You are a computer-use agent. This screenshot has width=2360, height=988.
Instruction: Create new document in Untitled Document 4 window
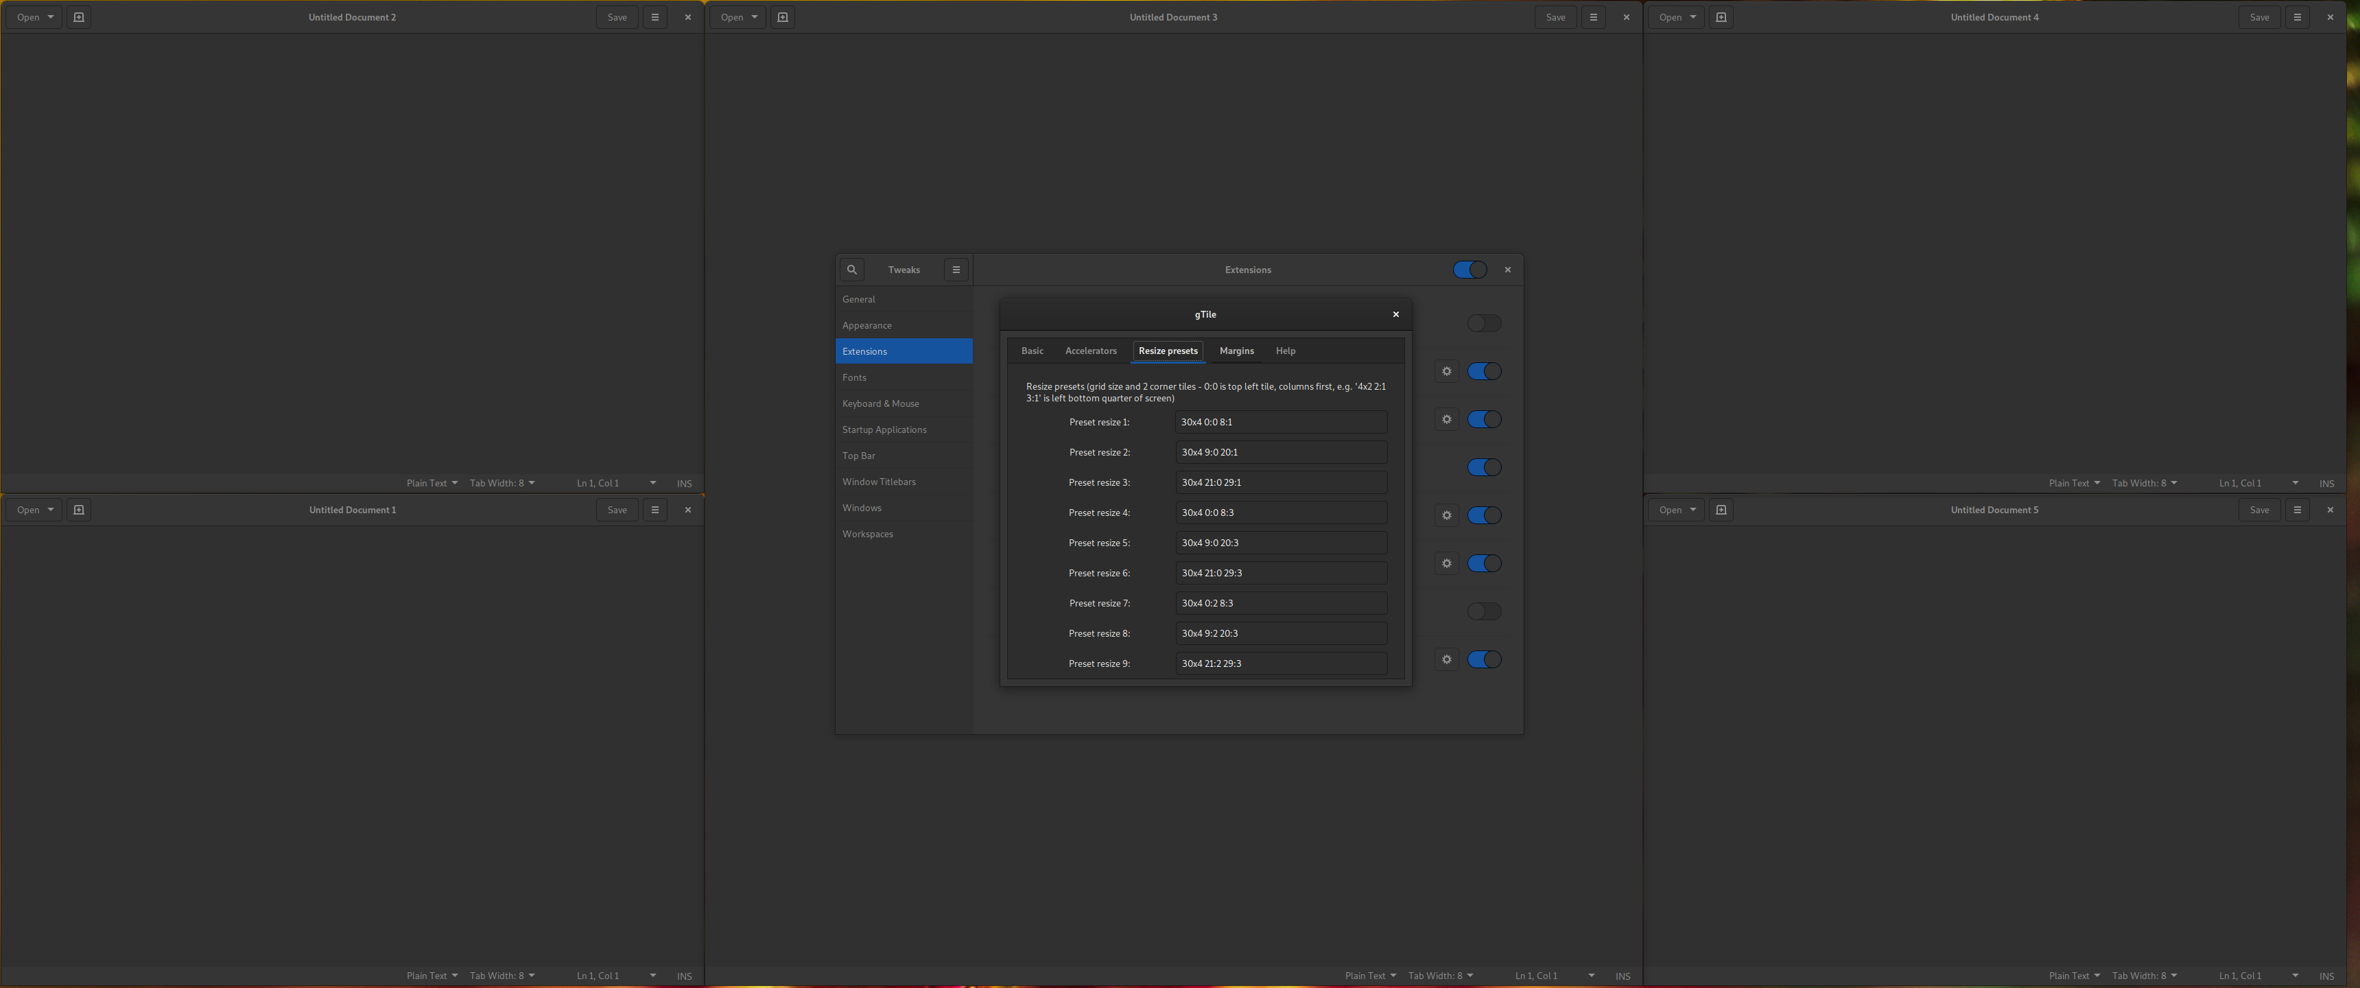coord(1721,17)
